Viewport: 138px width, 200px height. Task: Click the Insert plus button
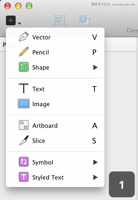click(11, 20)
